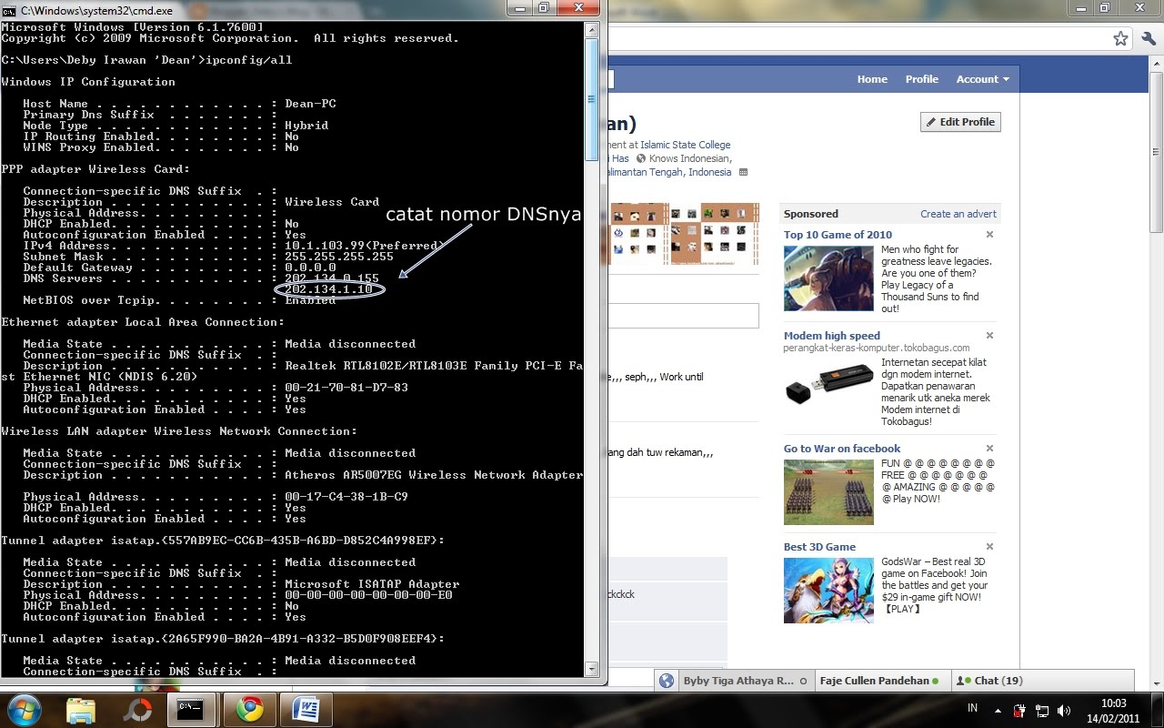Screen dimensions: 1164x728
Task: Open the Windows Start menu orb
Action: pyautogui.click(x=23, y=708)
